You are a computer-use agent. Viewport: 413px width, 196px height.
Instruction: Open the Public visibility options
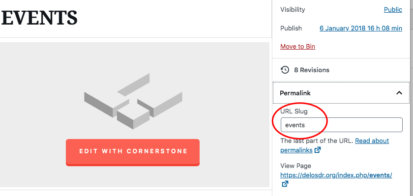coord(393,10)
